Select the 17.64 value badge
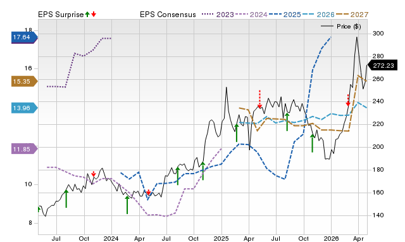Screen dimensions: 405x242 tap(25, 37)
